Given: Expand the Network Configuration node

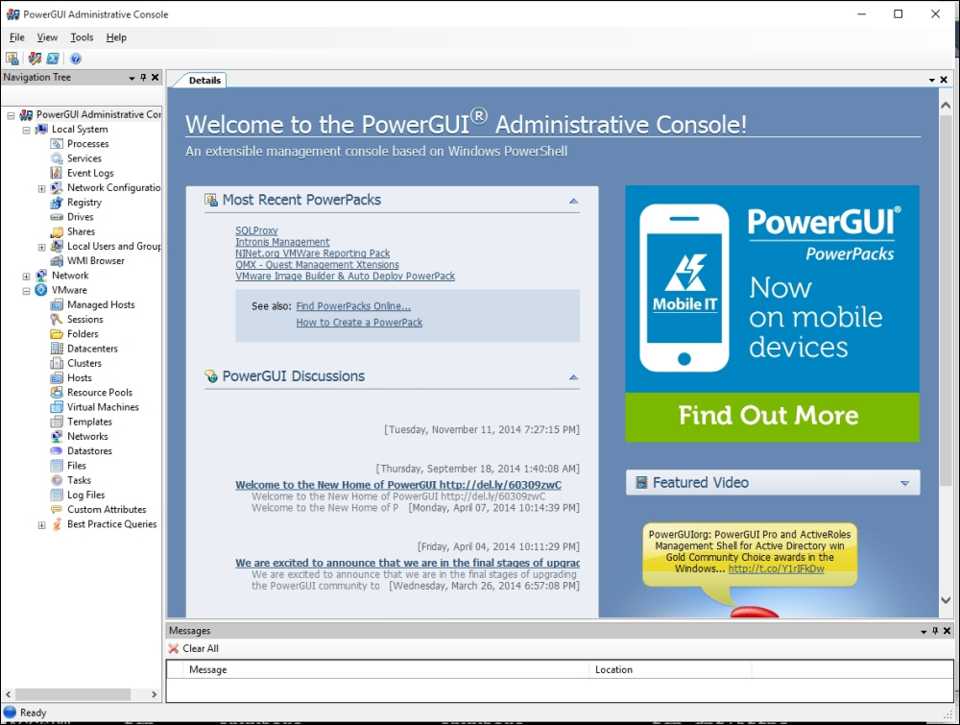Looking at the screenshot, I should pos(41,188).
